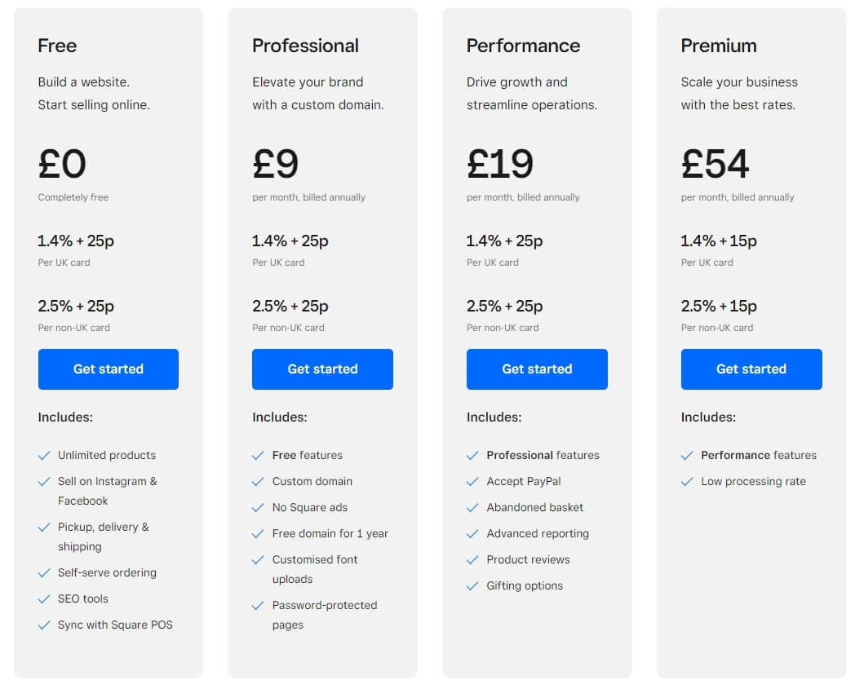Click Get started under the Performance plan
This screenshot has width=864, height=689.
click(x=537, y=369)
